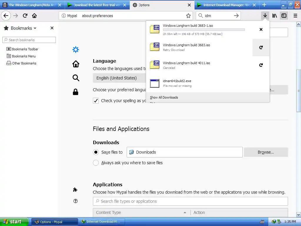The width and height of the screenshot is (301, 226).
Task: Click the Browse... button for downloads folder
Action: tap(266, 152)
